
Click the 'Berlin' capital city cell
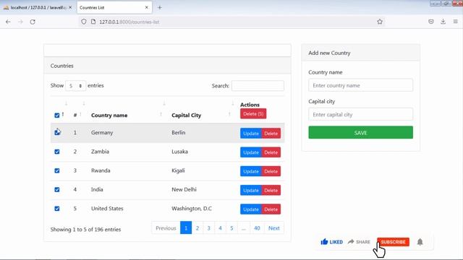pos(179,133)
